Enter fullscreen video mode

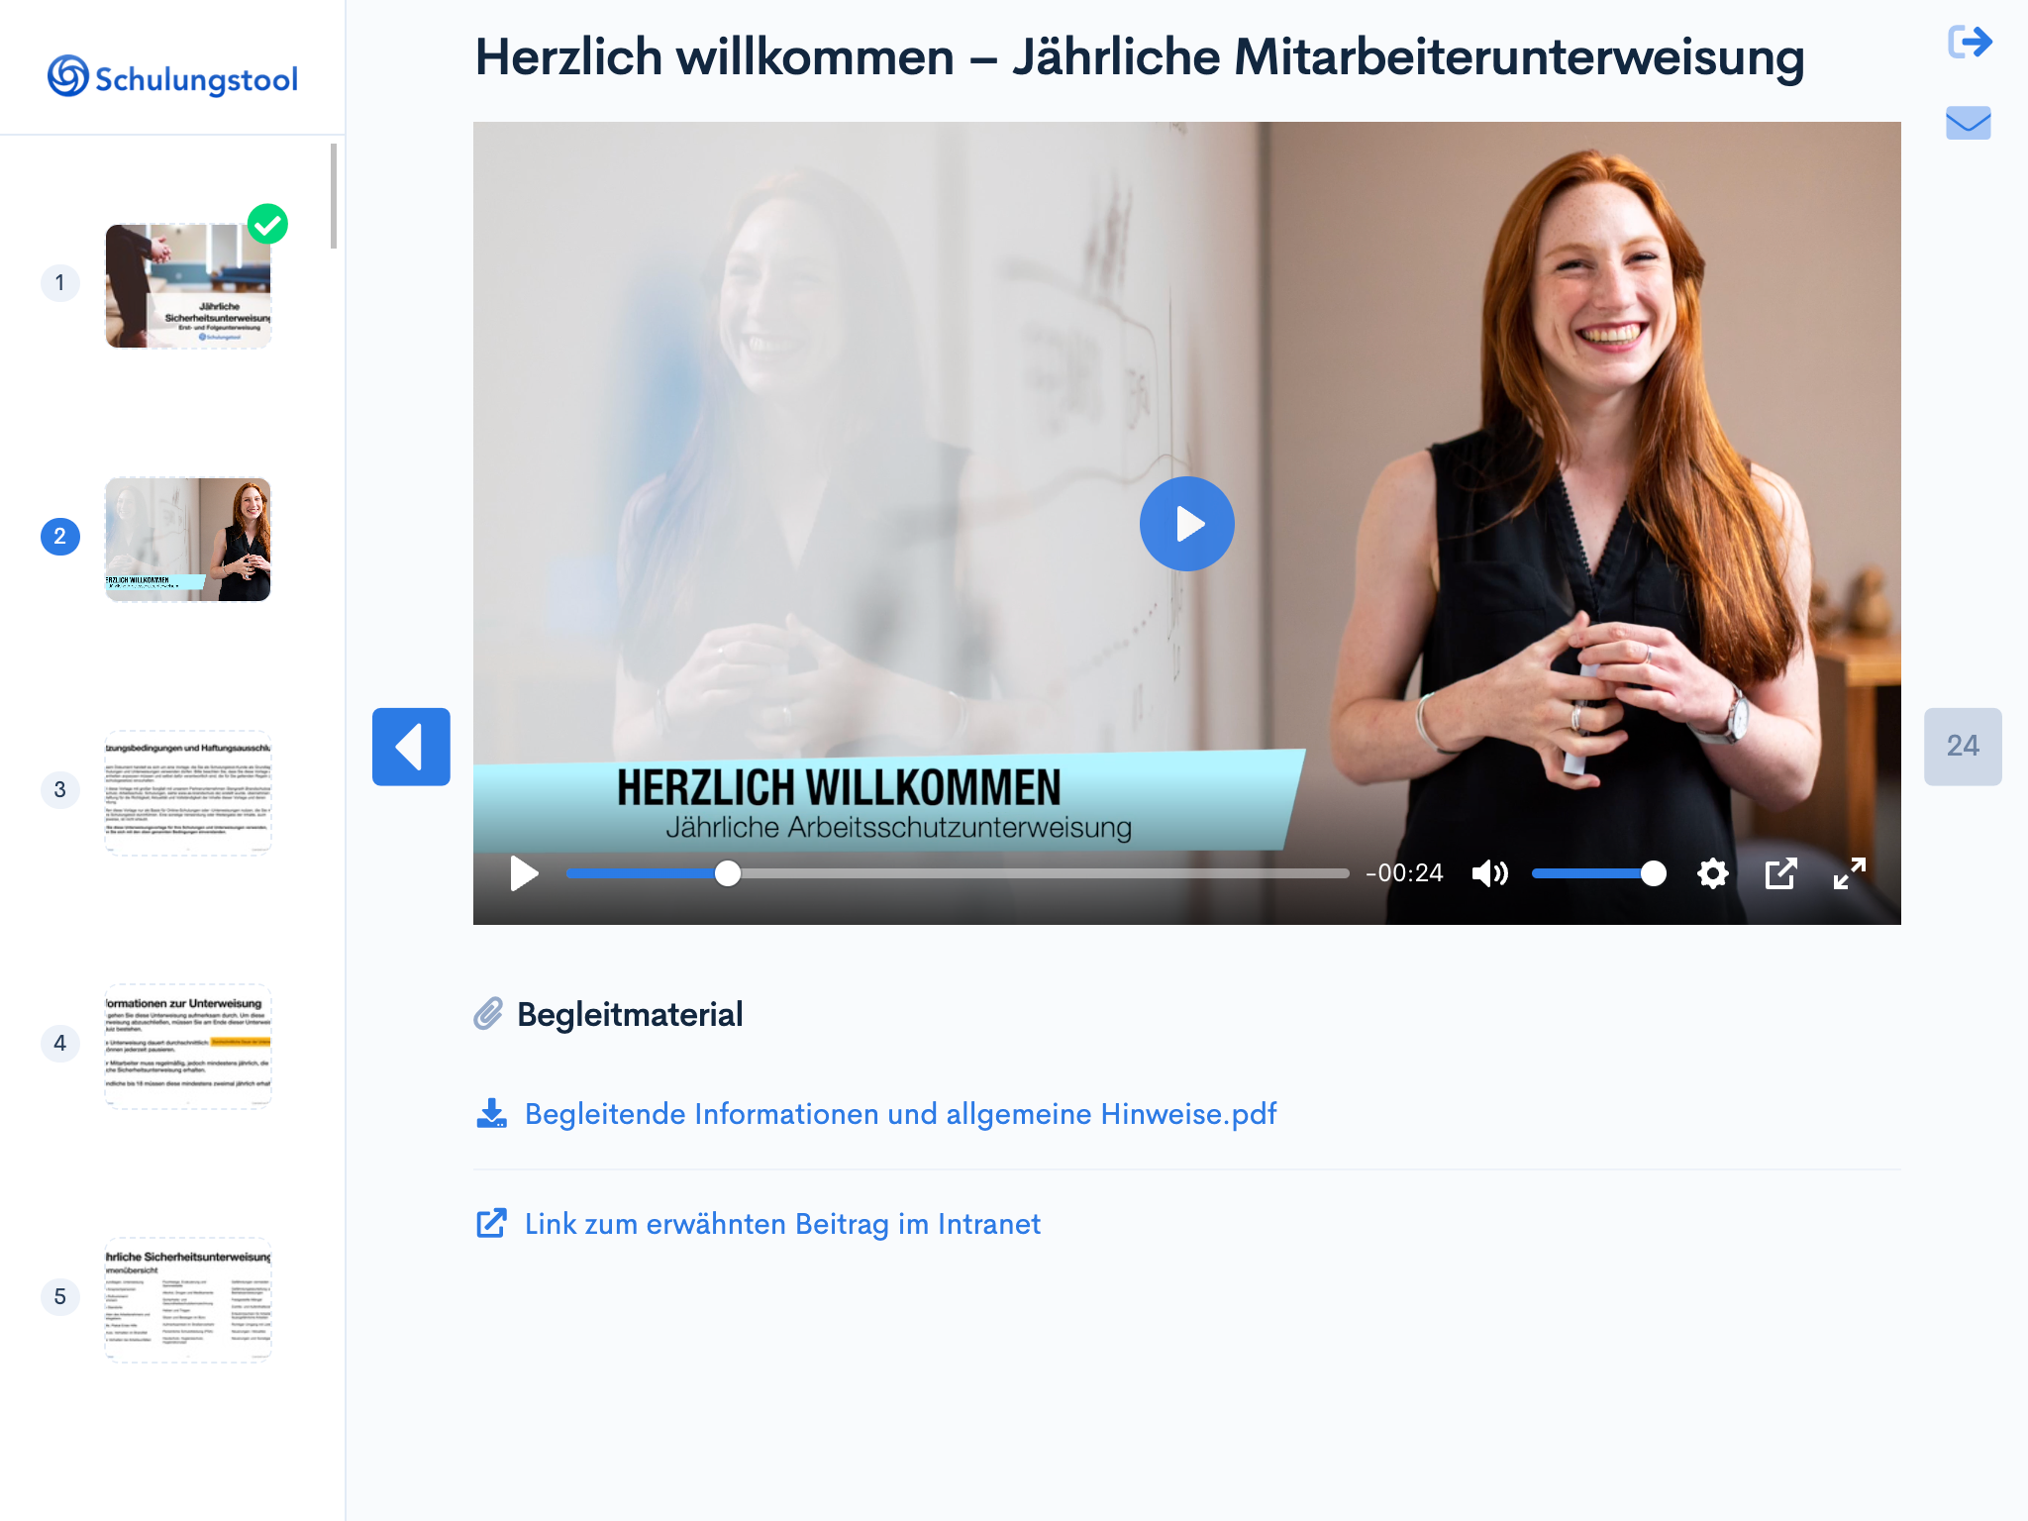[1848, 872]
